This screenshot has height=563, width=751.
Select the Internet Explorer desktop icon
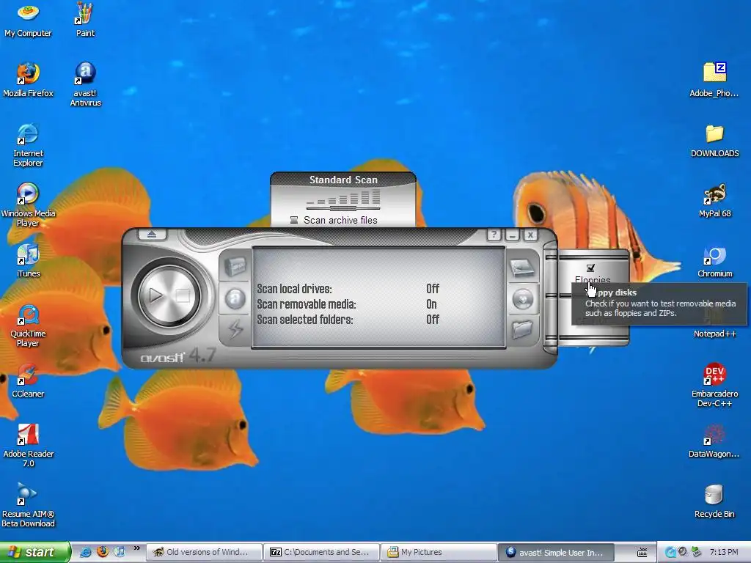pyautogui.click(x=28, y=145)
